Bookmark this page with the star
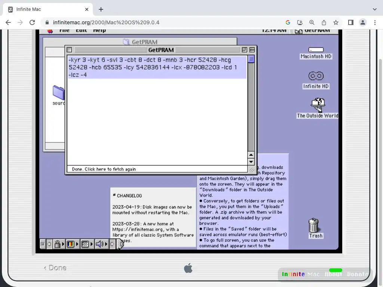 coord(336,22)
